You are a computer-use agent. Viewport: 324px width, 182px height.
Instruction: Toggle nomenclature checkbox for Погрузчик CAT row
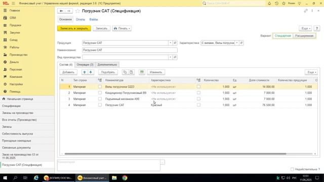(x=100, y=105)
